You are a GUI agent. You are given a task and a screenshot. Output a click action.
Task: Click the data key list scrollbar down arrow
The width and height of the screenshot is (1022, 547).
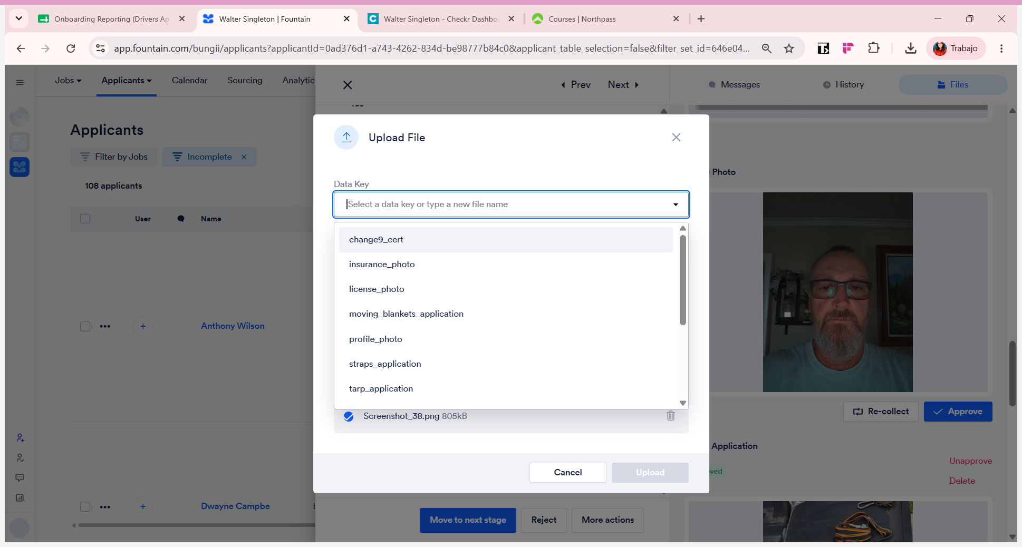click(683, 403)
